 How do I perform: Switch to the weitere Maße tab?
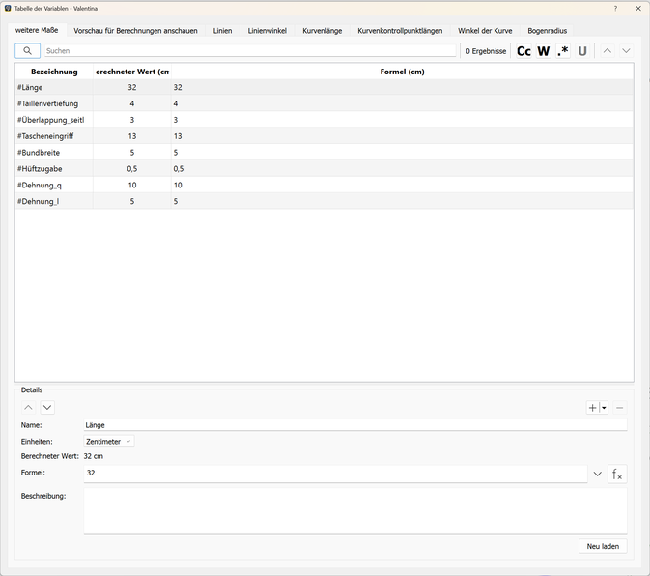click(x=37, y=30)
